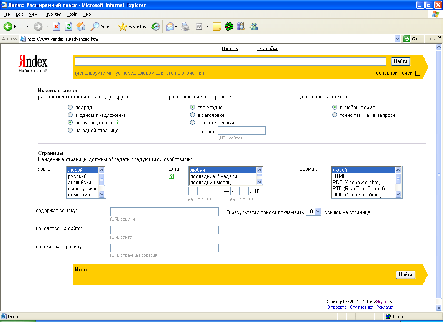
Task: Click the green help icon near 'не очень далеко'
Action: [118, 122]
